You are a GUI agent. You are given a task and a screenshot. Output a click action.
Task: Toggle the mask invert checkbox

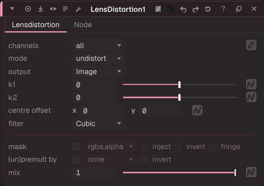pos(178,147)
